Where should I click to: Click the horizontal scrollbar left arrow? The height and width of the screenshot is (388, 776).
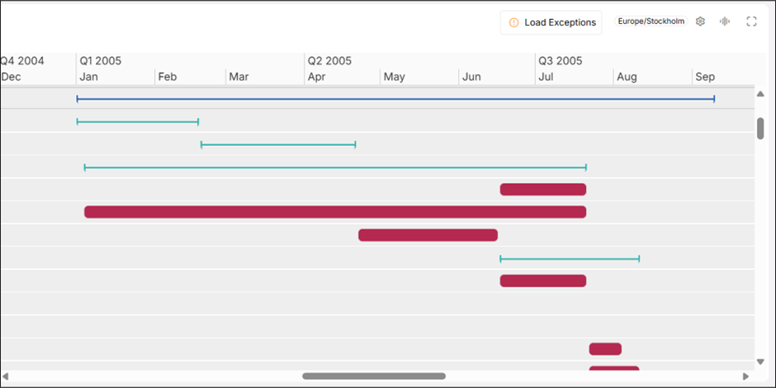click(x=6, y=376)
